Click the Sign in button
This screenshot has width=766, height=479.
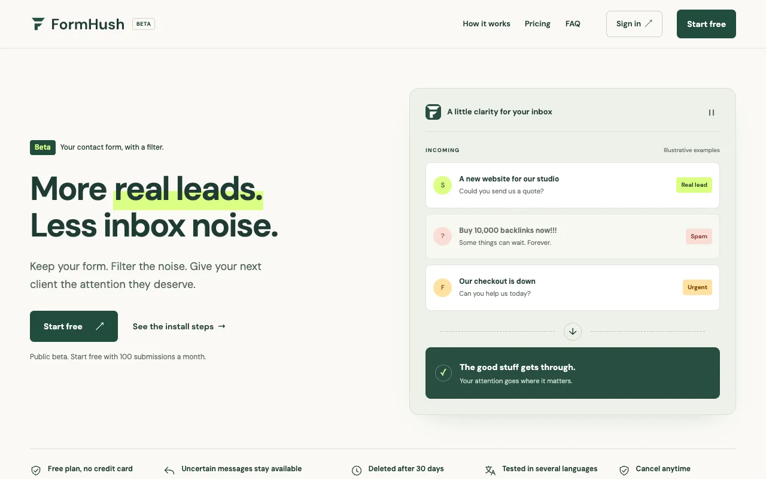click(x=634, y=24)
